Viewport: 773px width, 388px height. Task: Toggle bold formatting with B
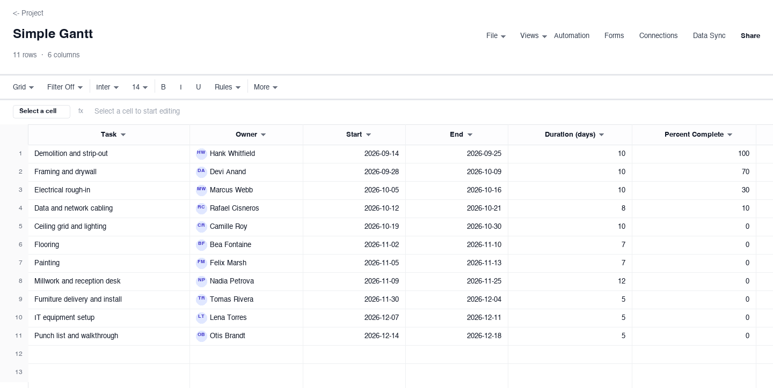[x=163, y=87]
